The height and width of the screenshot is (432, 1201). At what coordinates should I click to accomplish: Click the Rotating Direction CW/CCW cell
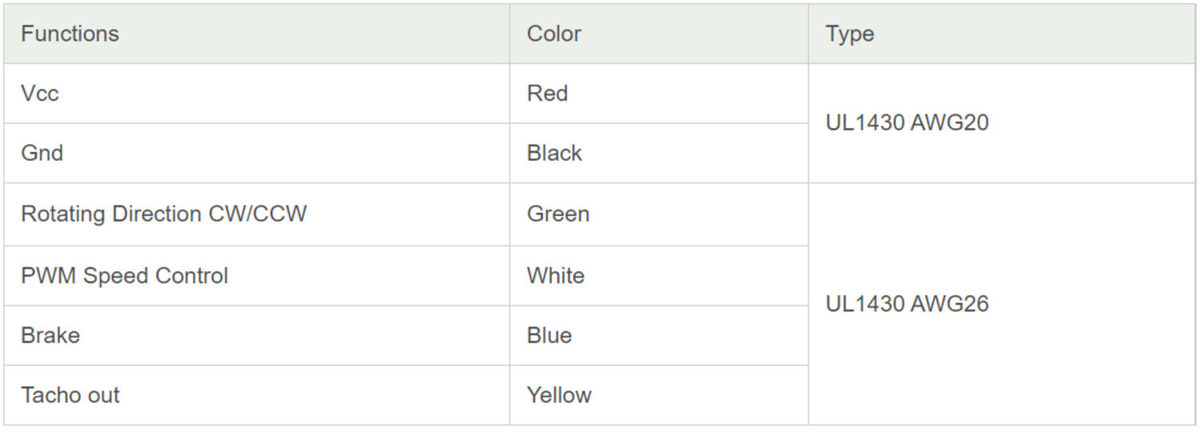pyautogui.click(x=163, y=214)
